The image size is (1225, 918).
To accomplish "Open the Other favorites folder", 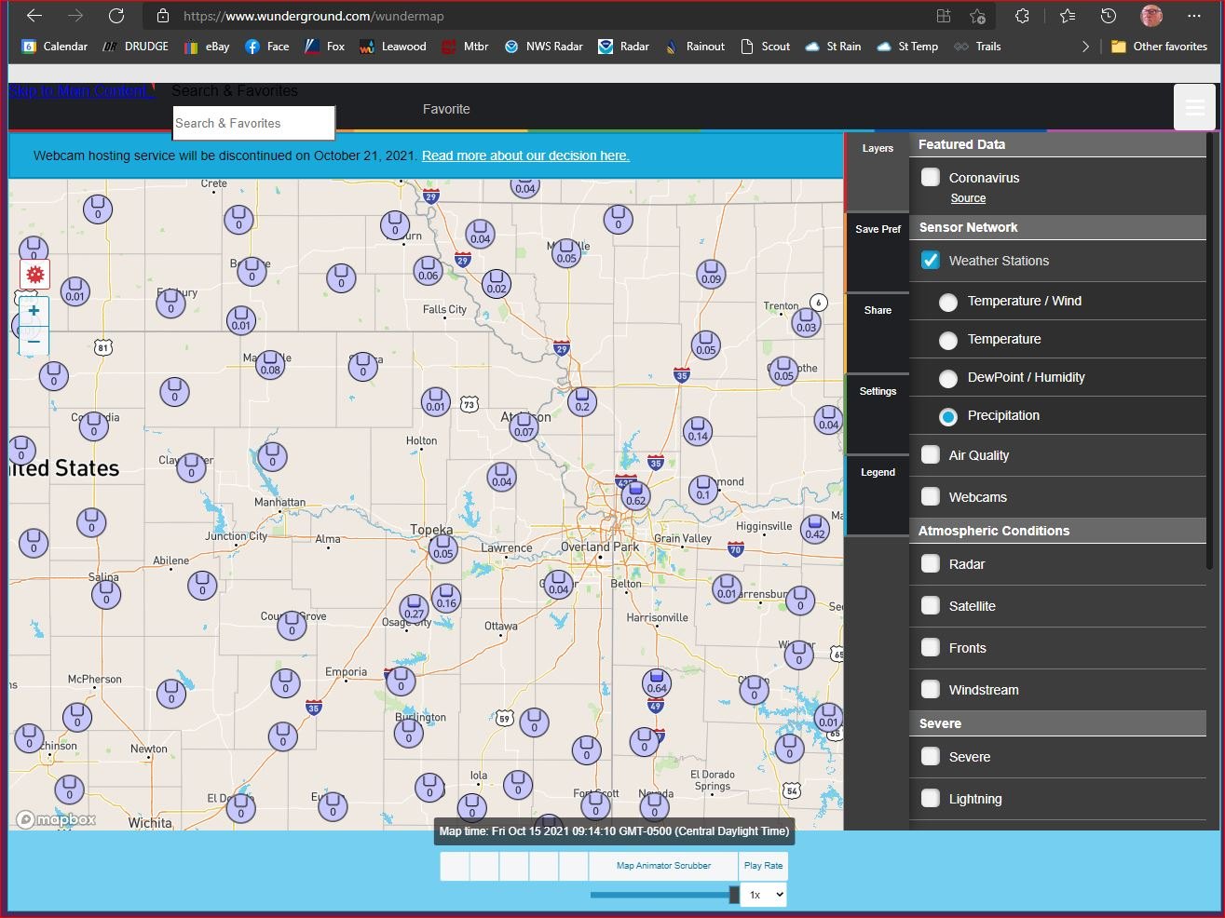I will (1160, 47).
